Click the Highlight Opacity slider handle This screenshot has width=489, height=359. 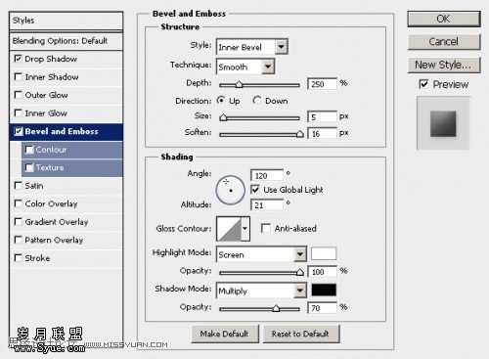point(300,272)
